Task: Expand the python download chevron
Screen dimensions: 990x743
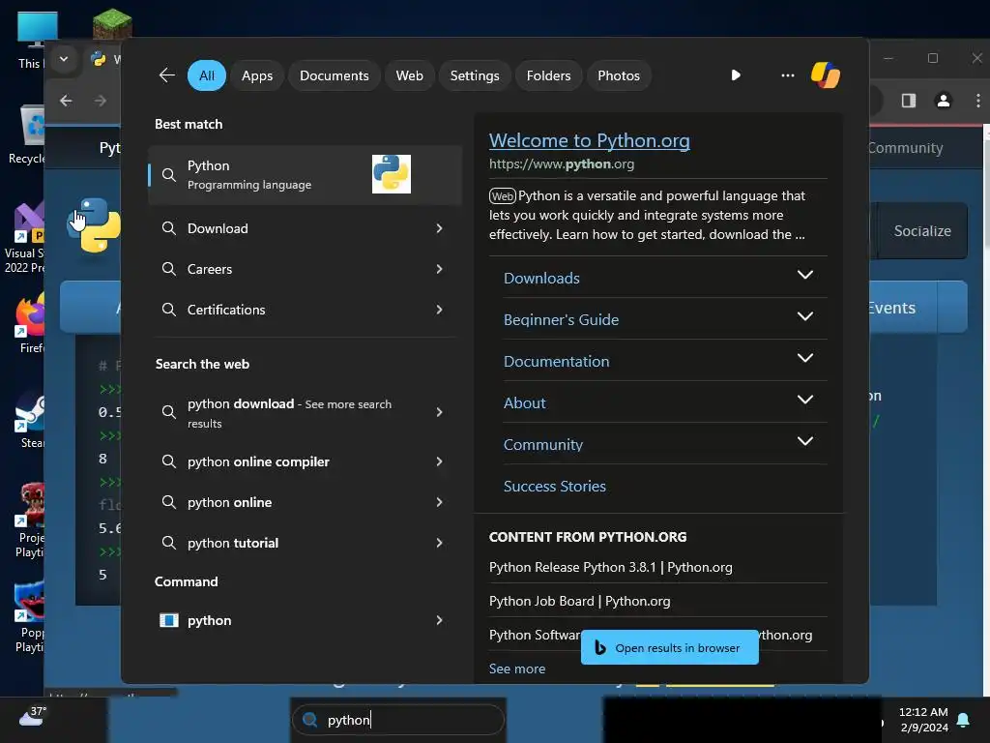Action: click(x=440, y=412)
